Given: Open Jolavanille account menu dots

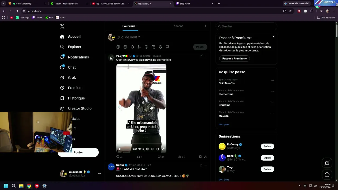Looking at the screenshot, I should click(100, 174).
